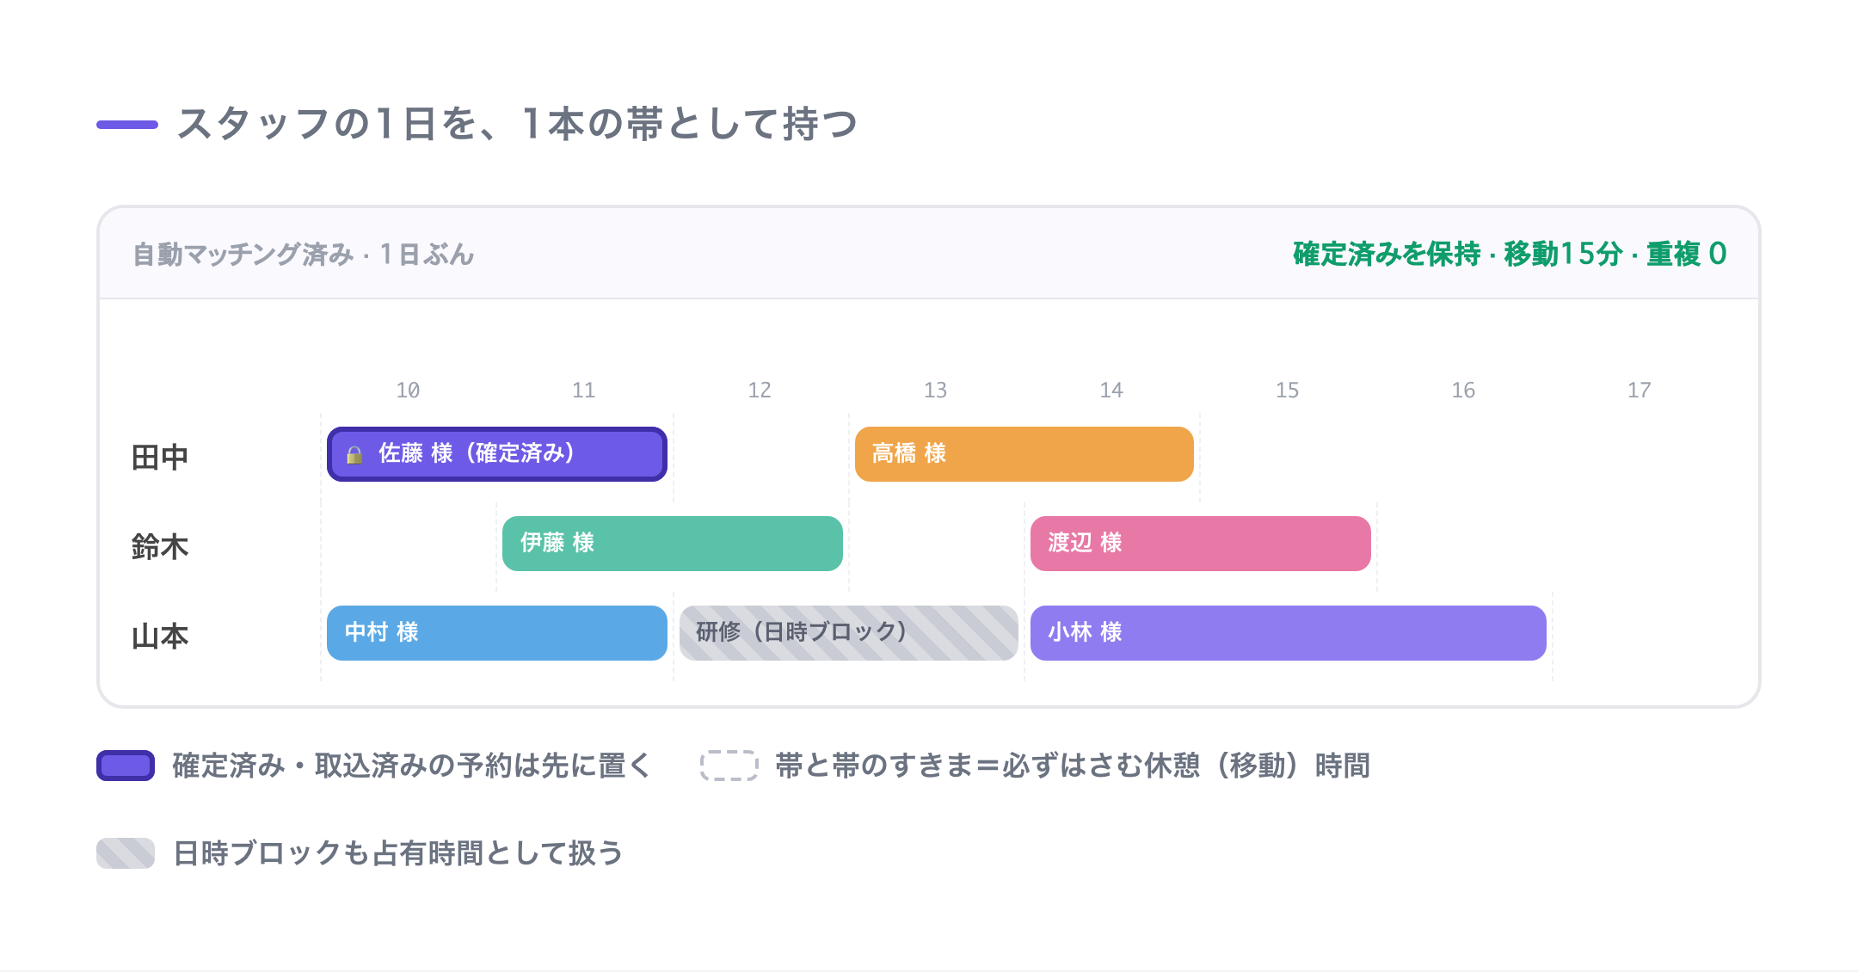Click the 16 hour label
This screenshot has height=972, width=1858.
click(x=1463, y=391)
